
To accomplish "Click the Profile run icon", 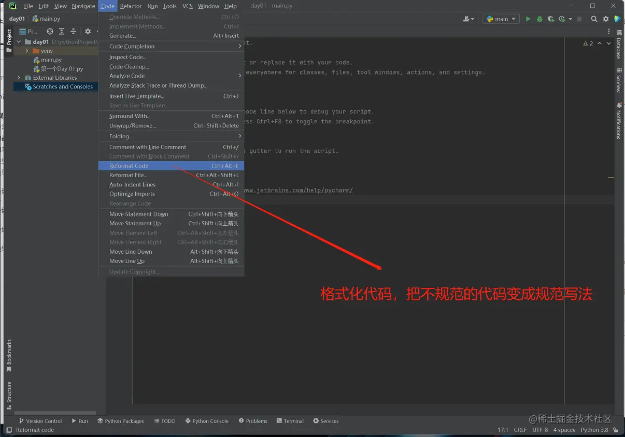I will (562, 19).
